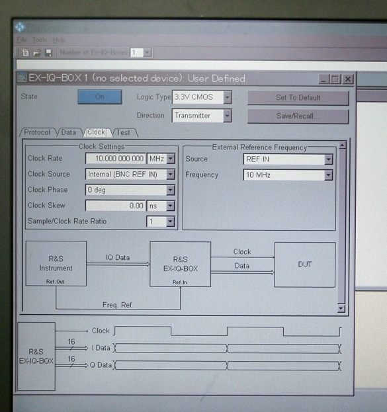Viewport: 387px width, 412px height.
Task: Switch to the Data tab
Action: [x=69, y=132]
